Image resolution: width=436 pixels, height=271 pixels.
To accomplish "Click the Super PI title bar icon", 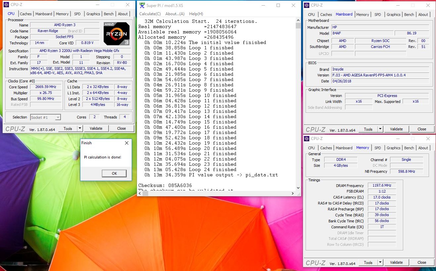I will (142, 5).
